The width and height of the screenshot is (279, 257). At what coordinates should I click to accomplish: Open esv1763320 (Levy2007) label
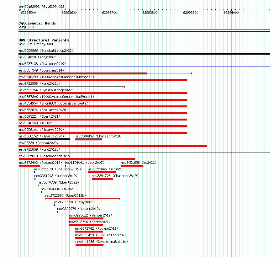pyautogui.click(x=74, y=202)
